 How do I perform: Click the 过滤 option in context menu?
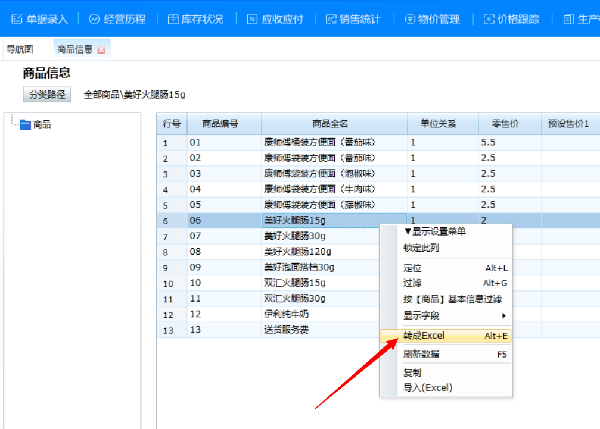412,283
